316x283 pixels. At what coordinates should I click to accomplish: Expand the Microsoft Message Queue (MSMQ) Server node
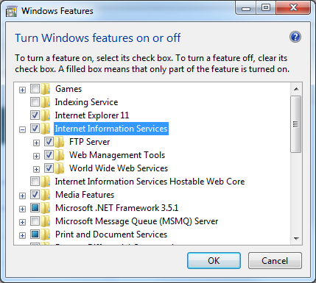(x=22, y=222)
